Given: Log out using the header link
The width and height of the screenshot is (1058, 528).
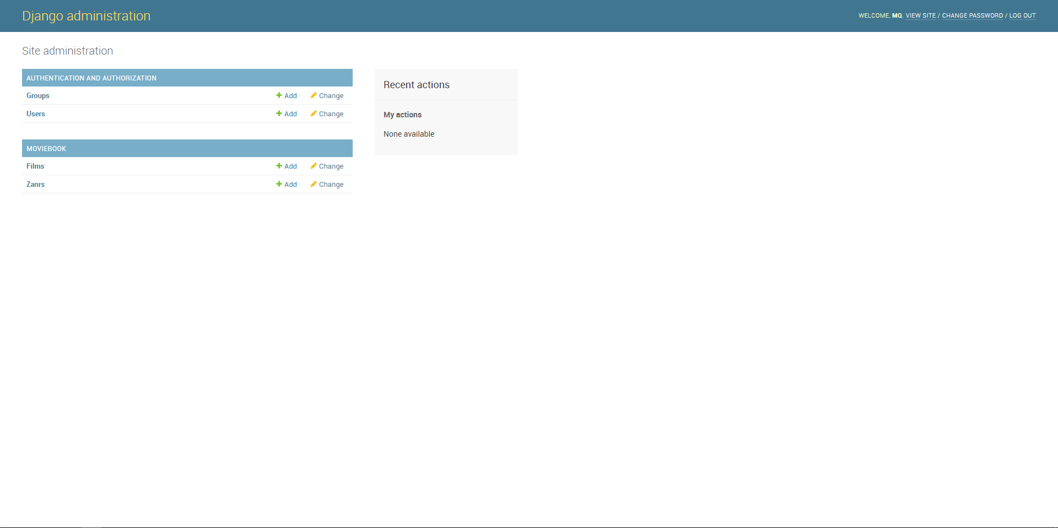Looking at the screenshot, I should coord(1022,15).
